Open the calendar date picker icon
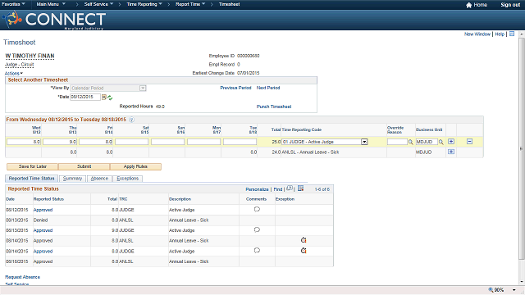The width and height of the screenshot is (525, 295). pos(104,98)
